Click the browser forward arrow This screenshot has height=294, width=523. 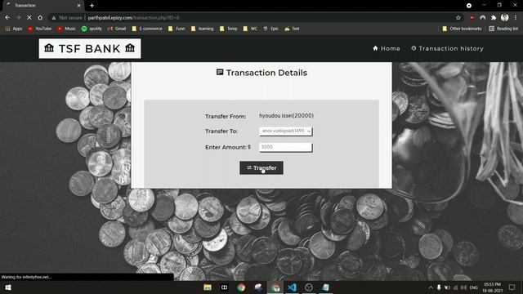pyautogui.click(x=18, y=18)
